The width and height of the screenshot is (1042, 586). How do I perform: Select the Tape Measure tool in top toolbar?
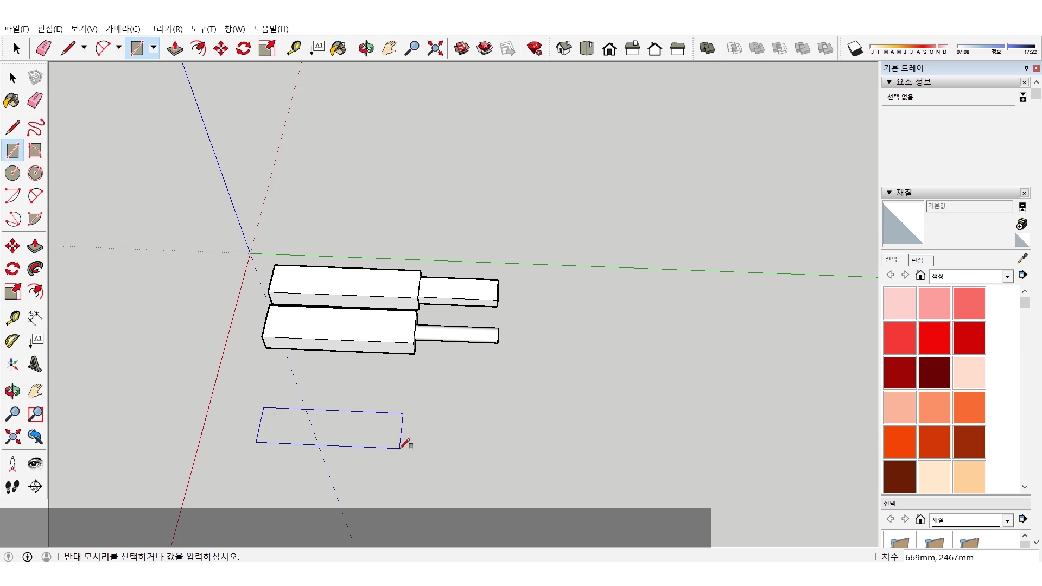294,49
